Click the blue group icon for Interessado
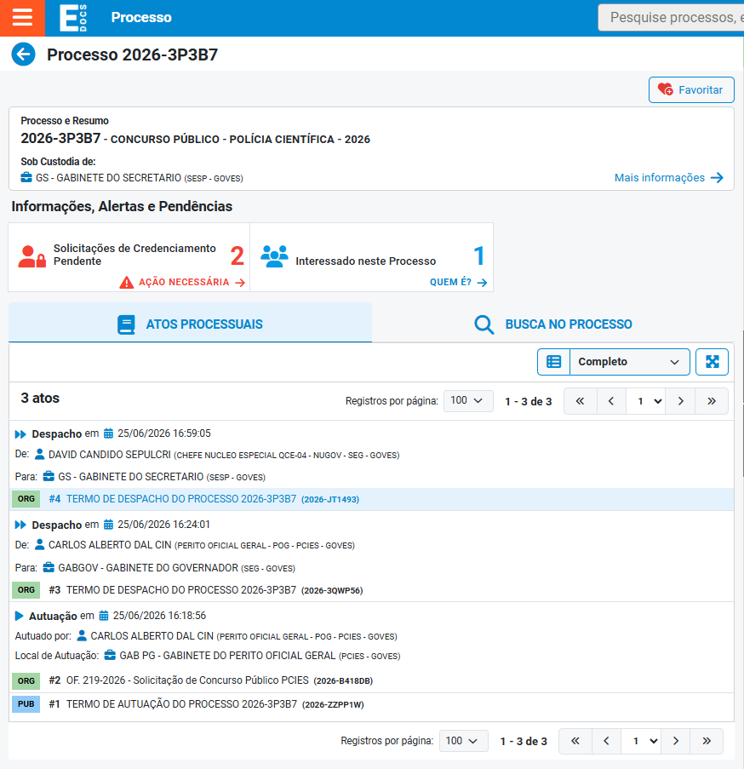The image size is (744, 769). (x=274, y=256)
